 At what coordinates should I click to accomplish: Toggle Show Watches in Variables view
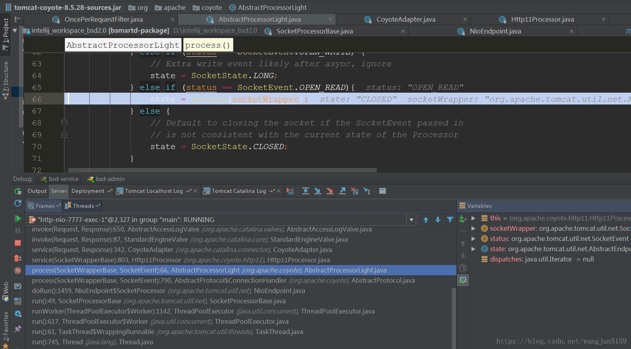pos(463,280)
